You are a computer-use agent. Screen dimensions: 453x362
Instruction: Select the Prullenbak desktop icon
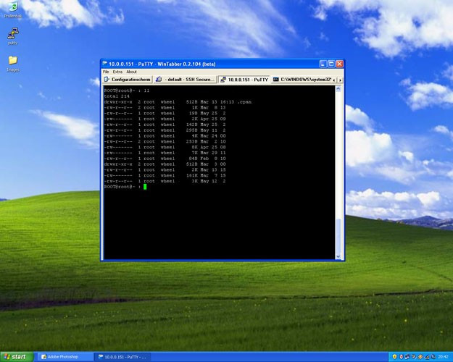12,10
